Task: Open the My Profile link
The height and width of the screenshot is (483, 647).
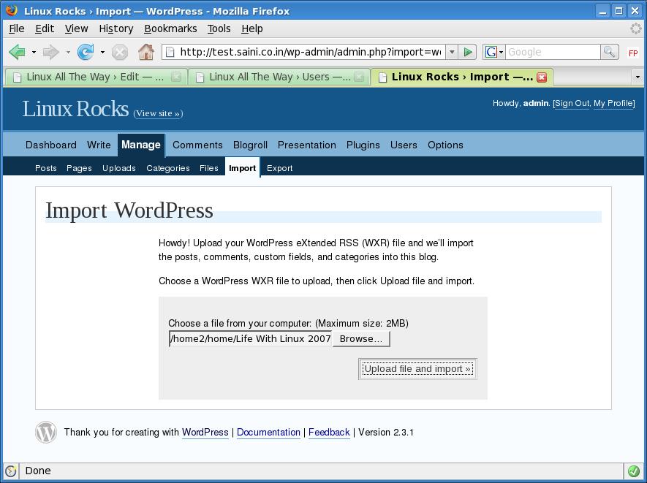Action: click(613, 103)
